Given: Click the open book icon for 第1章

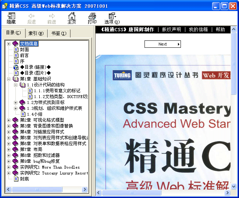Looking at the screenshot, I should pos(15,79).
